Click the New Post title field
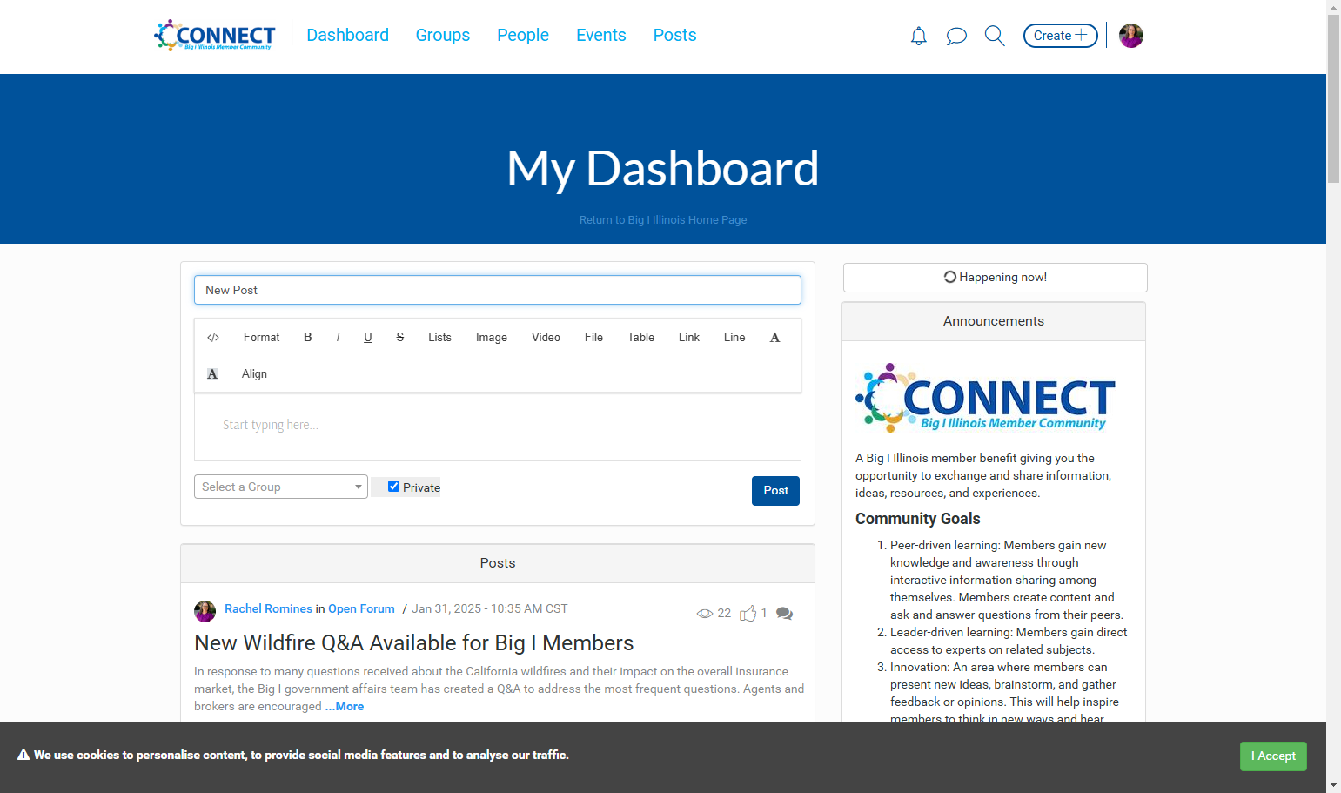The height and width of the screenshot is (793, 1341). pyautogui.click(x=498, y=290)
